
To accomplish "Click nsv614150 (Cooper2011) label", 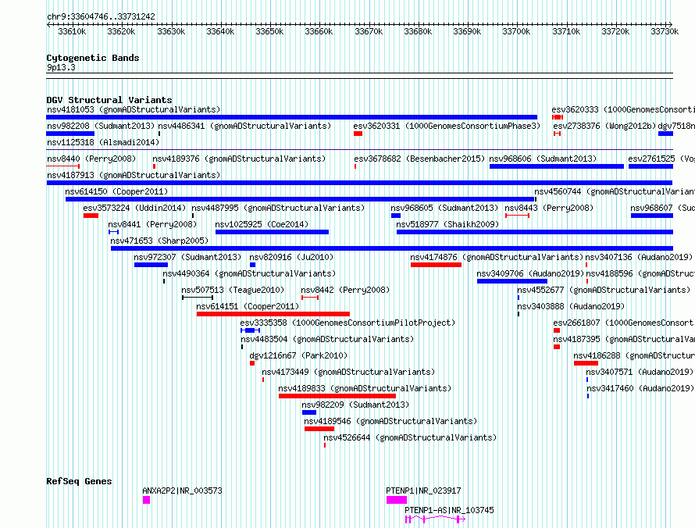I will [x=116, y=191].
